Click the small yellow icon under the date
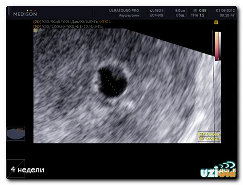The width and height of the screenshot is (243, 185). [x=216, y=22]
